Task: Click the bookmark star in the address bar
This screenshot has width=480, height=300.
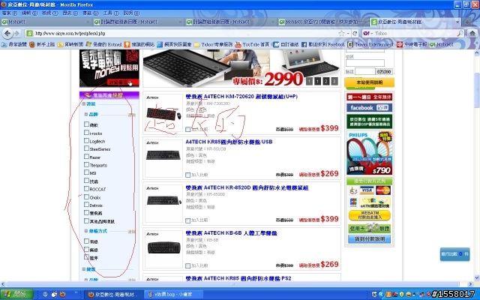Action: coord(341,33)
